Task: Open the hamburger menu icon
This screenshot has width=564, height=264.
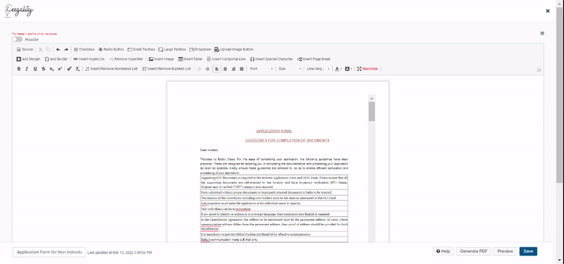Action: tap(542, 33)
